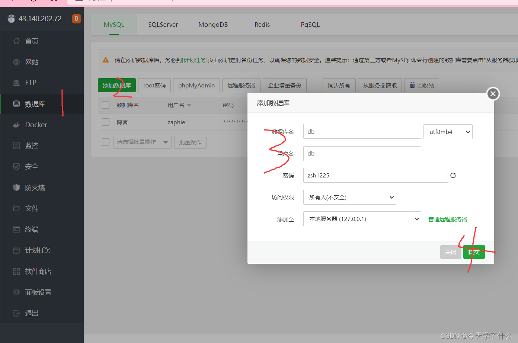This screenshot has width=518, height=343.
Task: Toggle the checkbox next to 请选择批量操作
Action: click(x=106, y=142)
